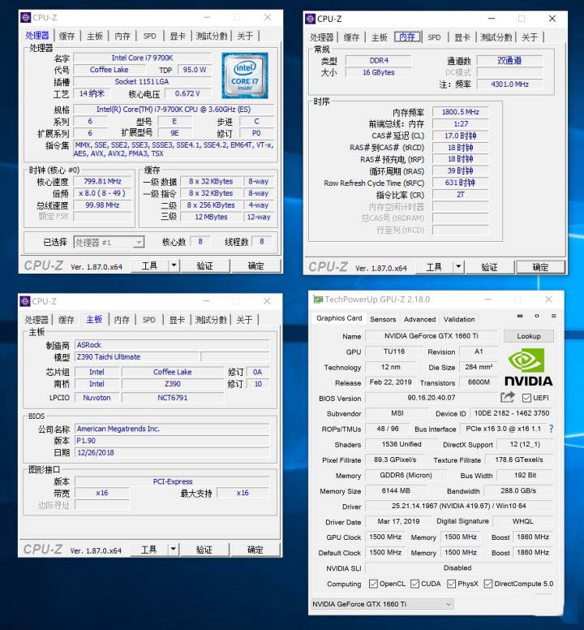Click the 双通道 channel value
This screenshot has height=630, width=584.
click(509, 60)
